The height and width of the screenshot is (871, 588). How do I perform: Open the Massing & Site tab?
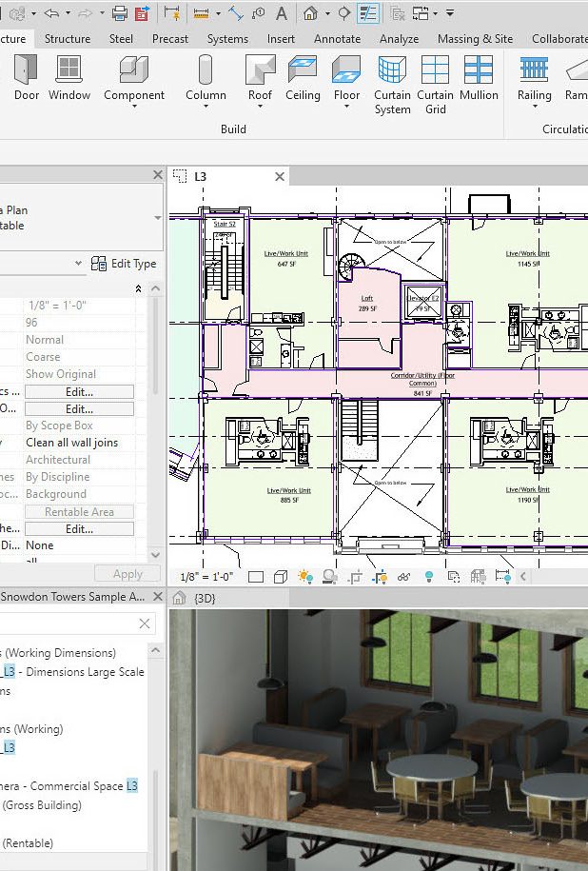point(475,39)
